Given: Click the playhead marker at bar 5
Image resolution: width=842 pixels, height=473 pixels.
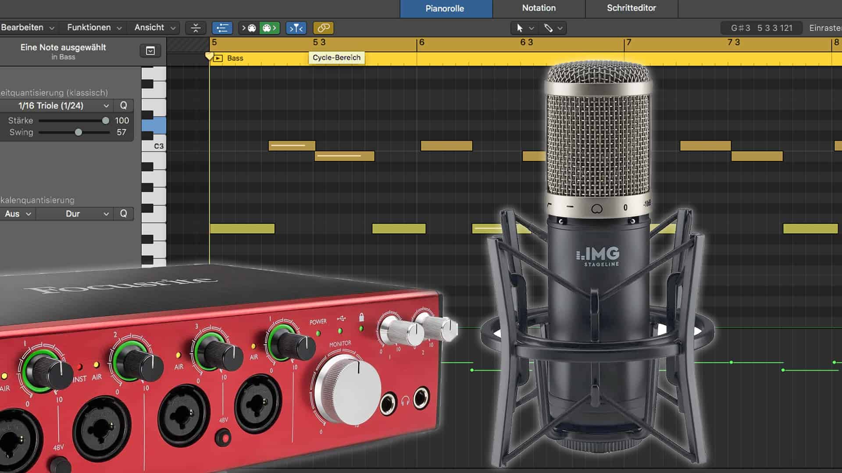Looking at the screenshot, I should 209,56.
